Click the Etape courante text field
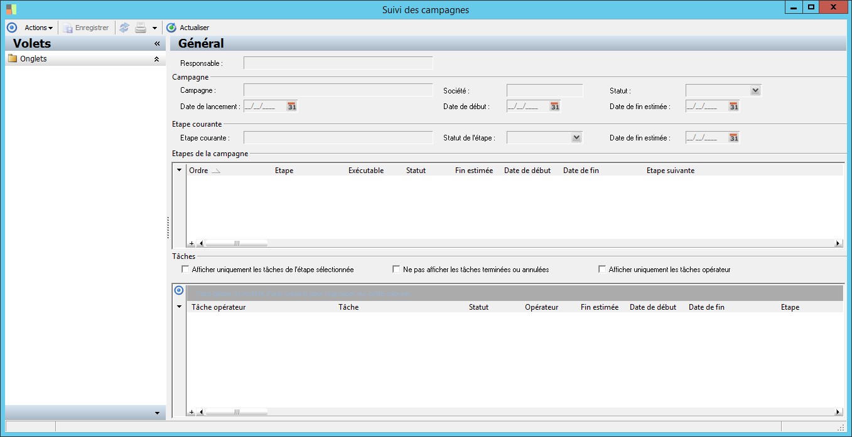 pyautogui.click(x=338, y=137)
